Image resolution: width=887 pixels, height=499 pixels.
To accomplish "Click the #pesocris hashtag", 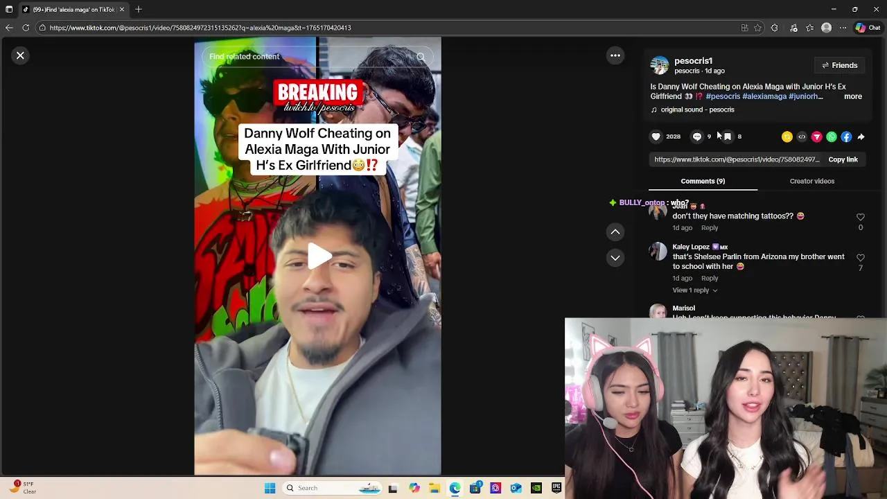I will coord(723,96).
